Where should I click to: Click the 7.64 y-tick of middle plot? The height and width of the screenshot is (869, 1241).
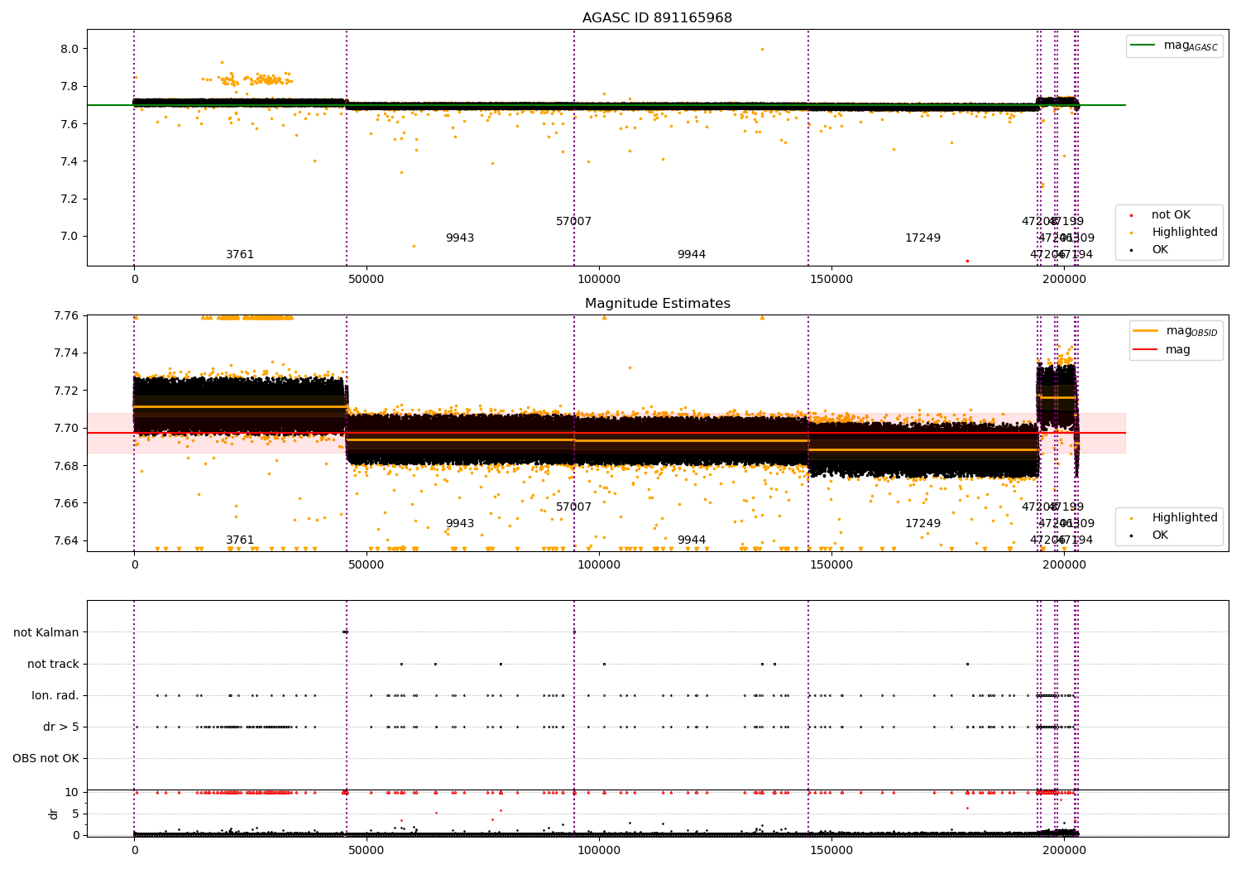click(66, 540)
